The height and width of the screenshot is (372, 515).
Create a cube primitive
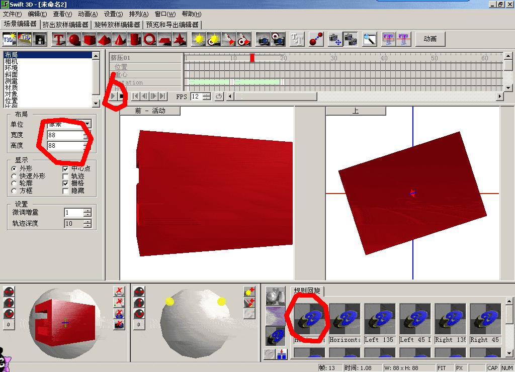[x=90, y=39]
